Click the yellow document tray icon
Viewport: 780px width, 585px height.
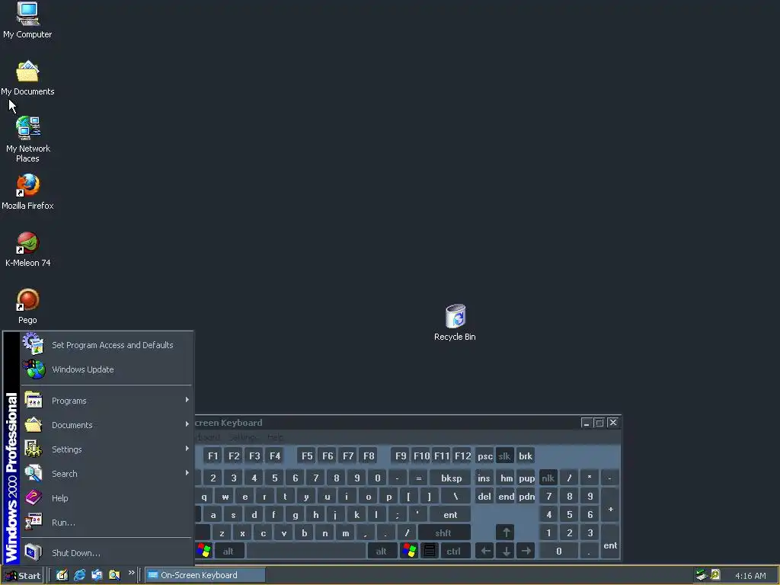tap(715, 575)
